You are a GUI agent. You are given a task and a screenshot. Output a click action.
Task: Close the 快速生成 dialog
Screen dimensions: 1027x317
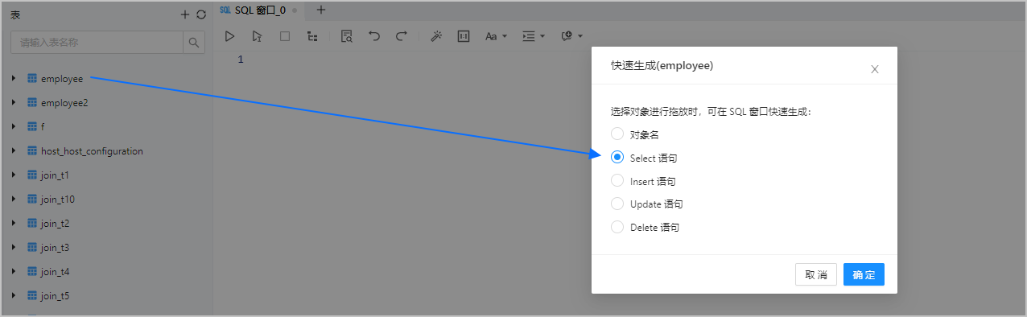[875, 69]
